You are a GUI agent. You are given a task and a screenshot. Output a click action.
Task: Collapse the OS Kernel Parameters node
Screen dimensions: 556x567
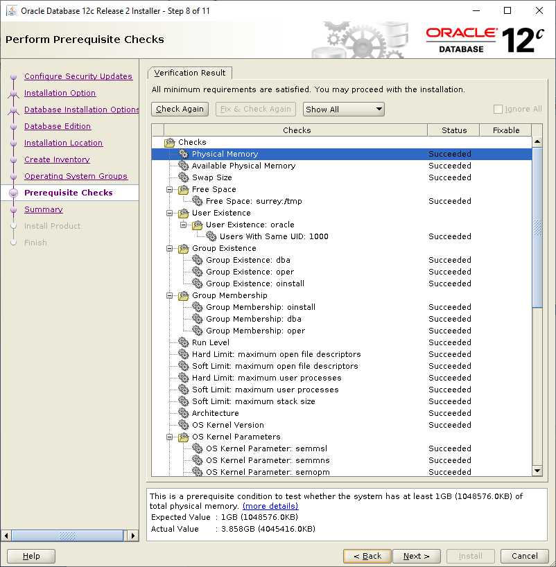(169, 437)
